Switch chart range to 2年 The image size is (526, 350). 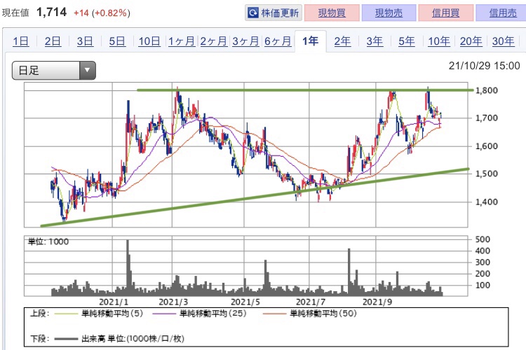[x=342, y=41]
